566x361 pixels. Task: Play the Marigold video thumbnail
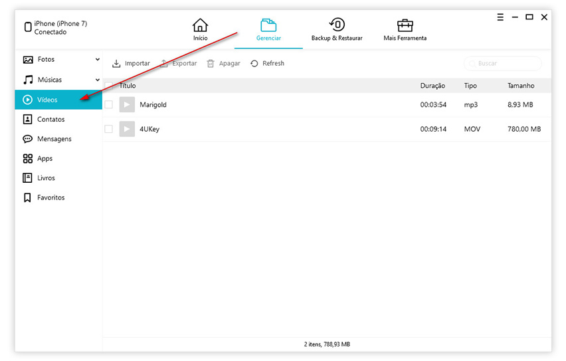[127, 105]
